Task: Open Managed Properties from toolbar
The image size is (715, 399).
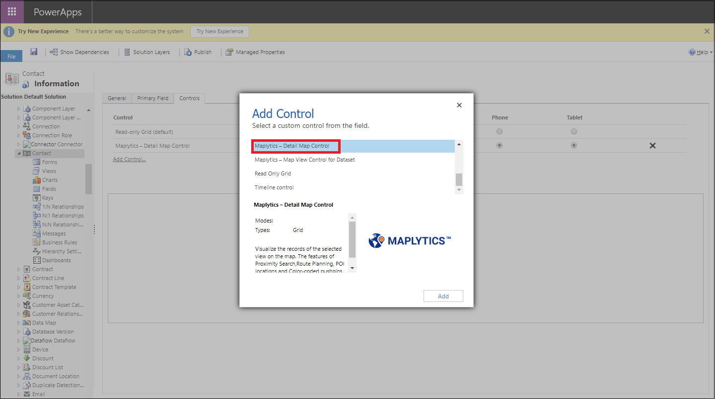Action: click(x=255, y=52)
